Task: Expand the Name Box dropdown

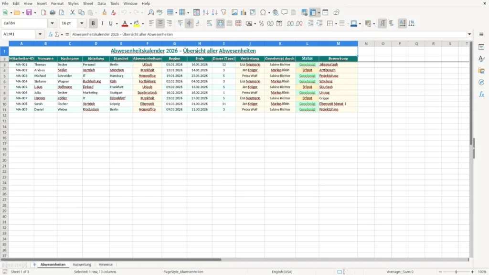Action: 40,34
